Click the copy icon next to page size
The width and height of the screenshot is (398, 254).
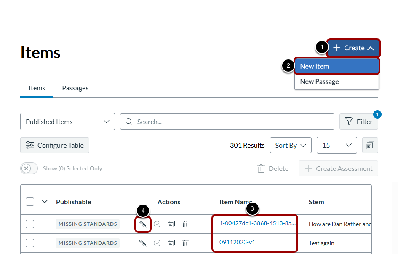370,145
